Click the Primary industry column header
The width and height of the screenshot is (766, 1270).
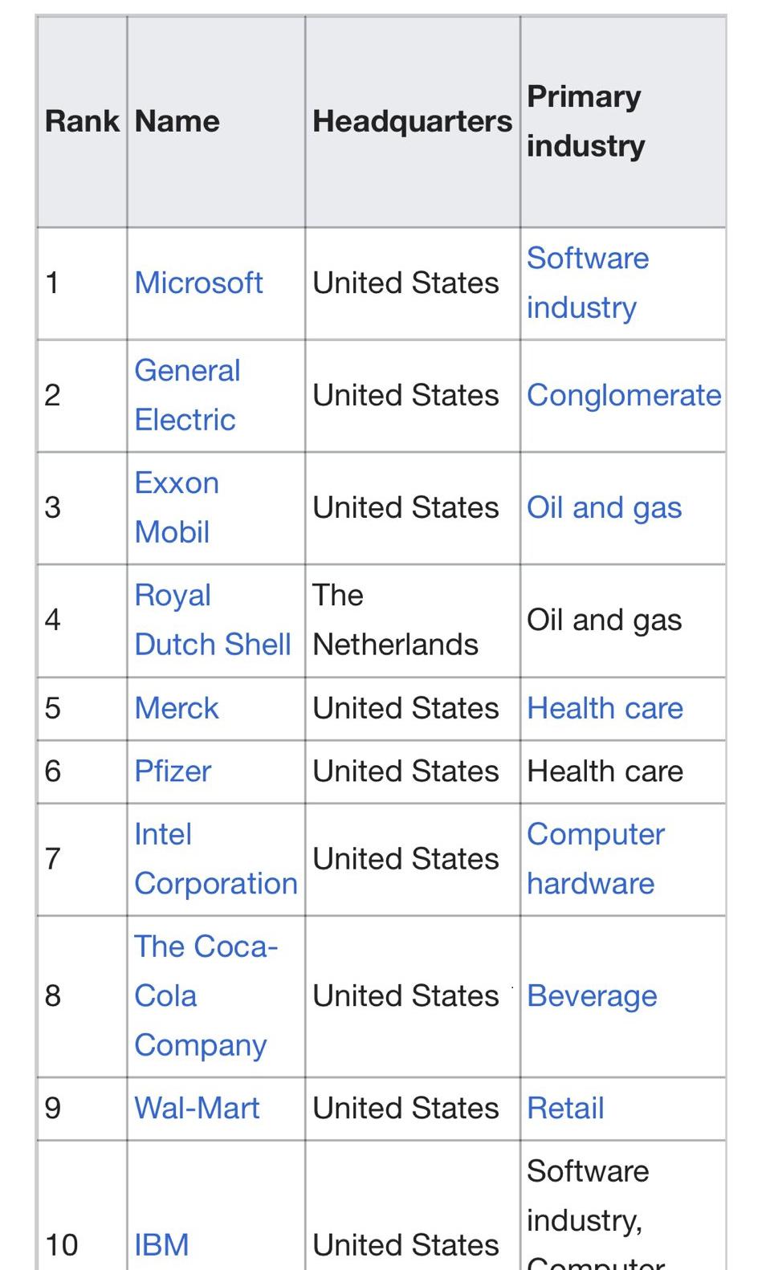pos(623,121)
